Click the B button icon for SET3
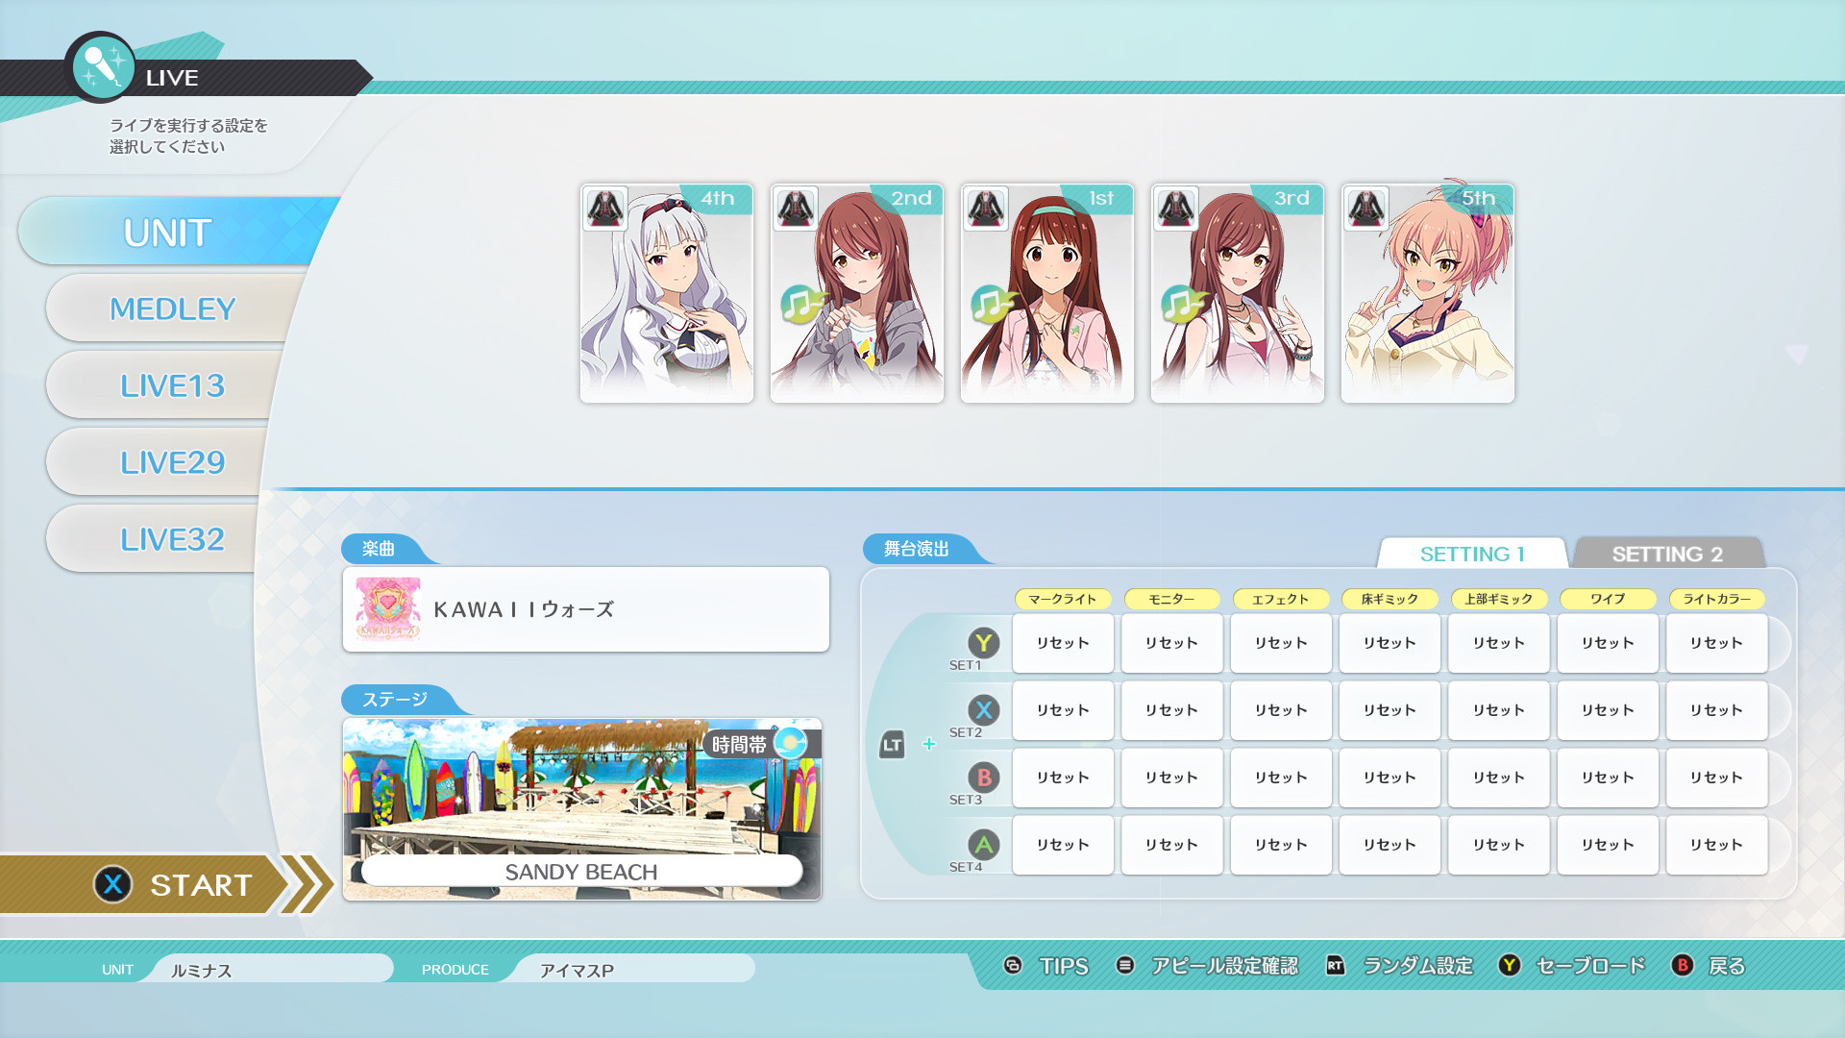This screenshot has height=1038, width=1845. coord(983,778)
